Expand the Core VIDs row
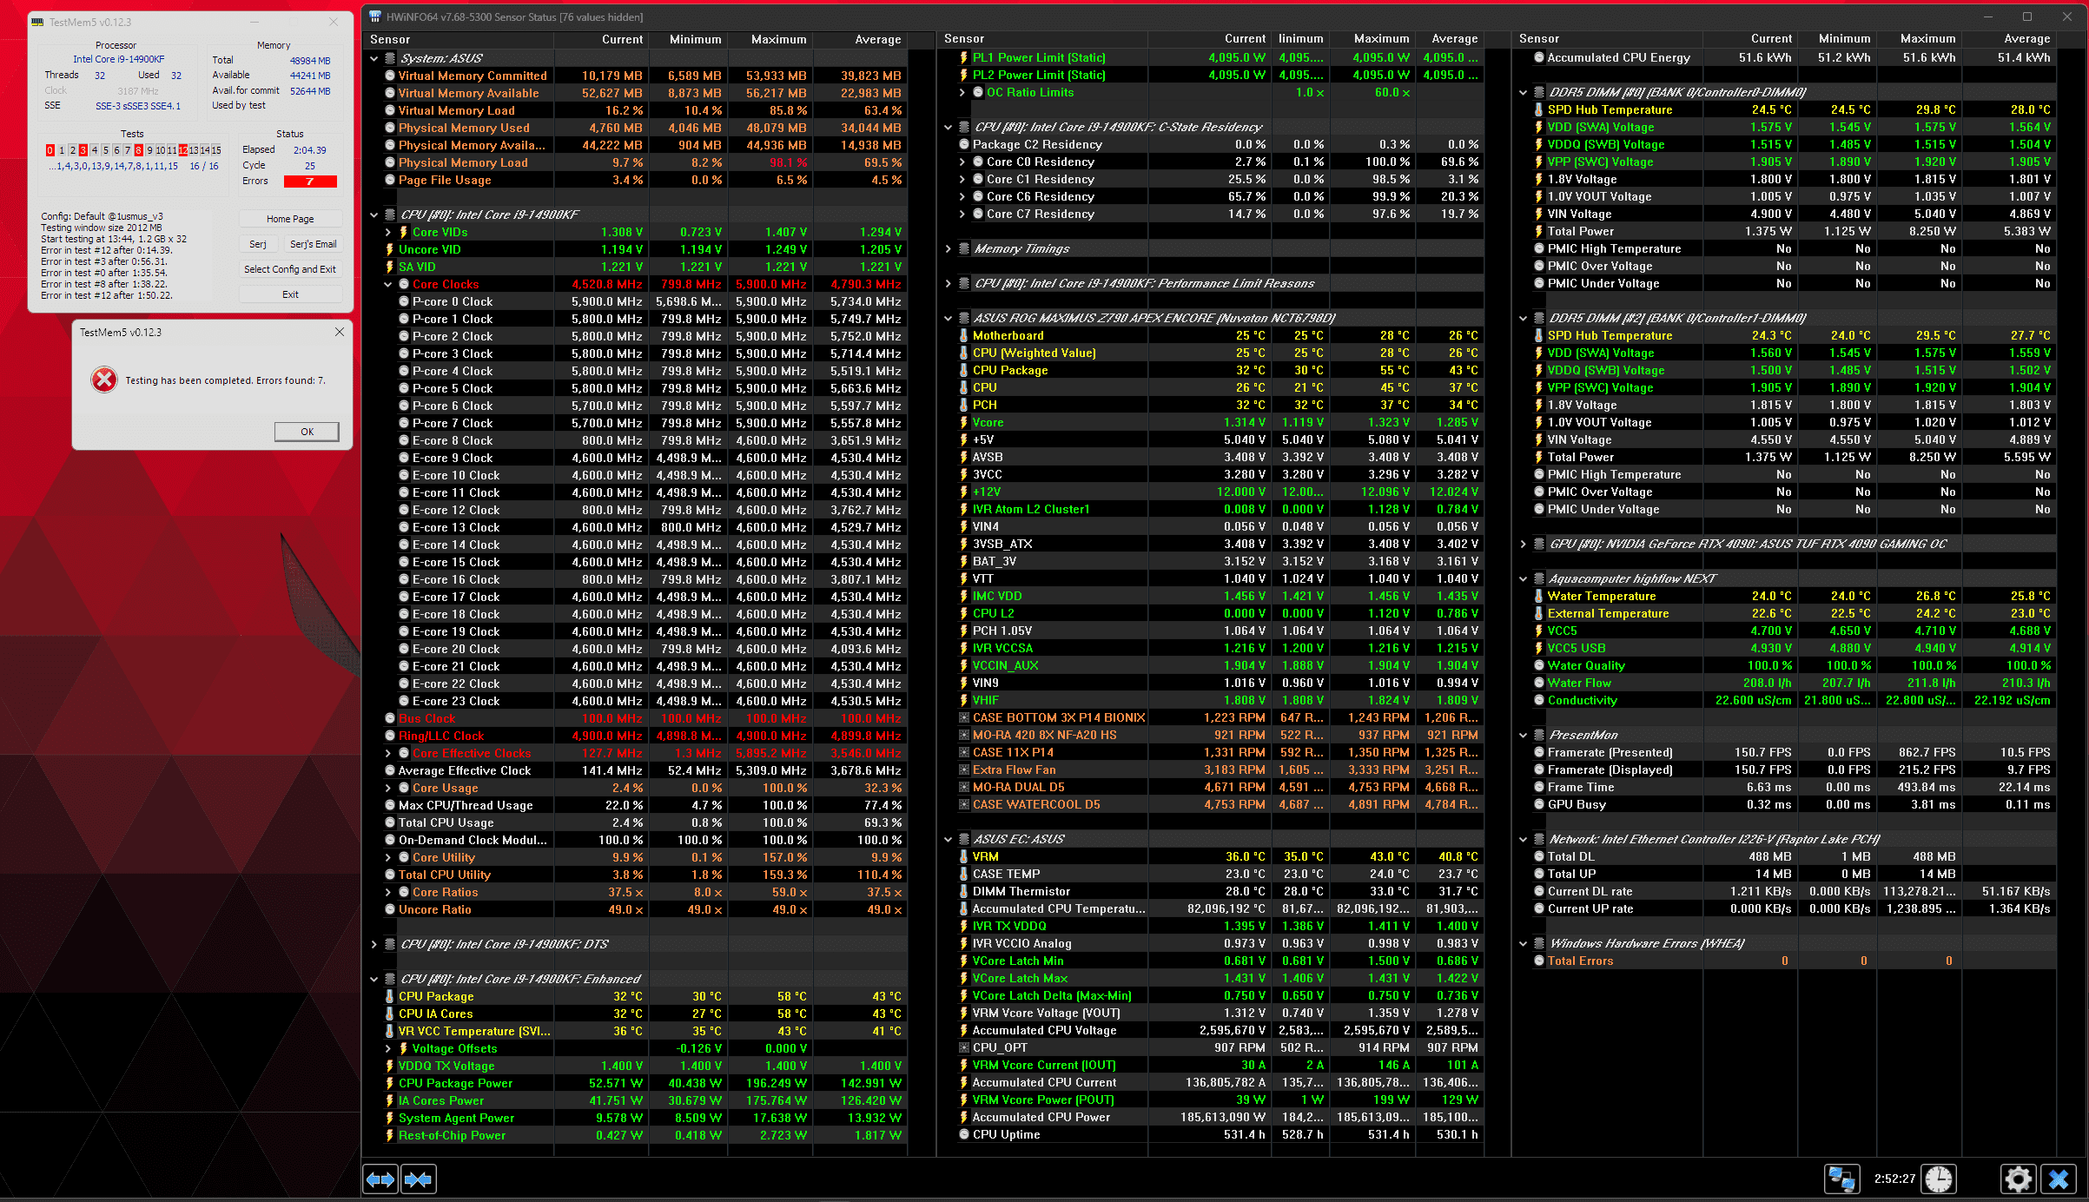 388,232
